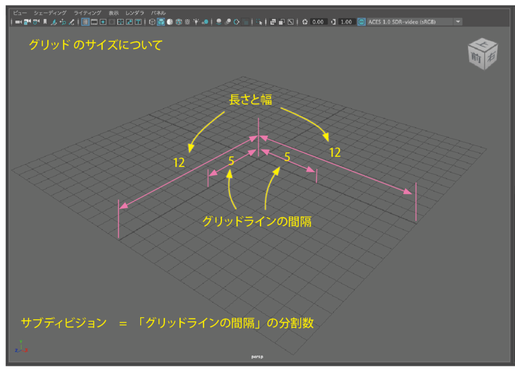Click the Wireframe cube icon
515x371 pixels.
(152, 22)
